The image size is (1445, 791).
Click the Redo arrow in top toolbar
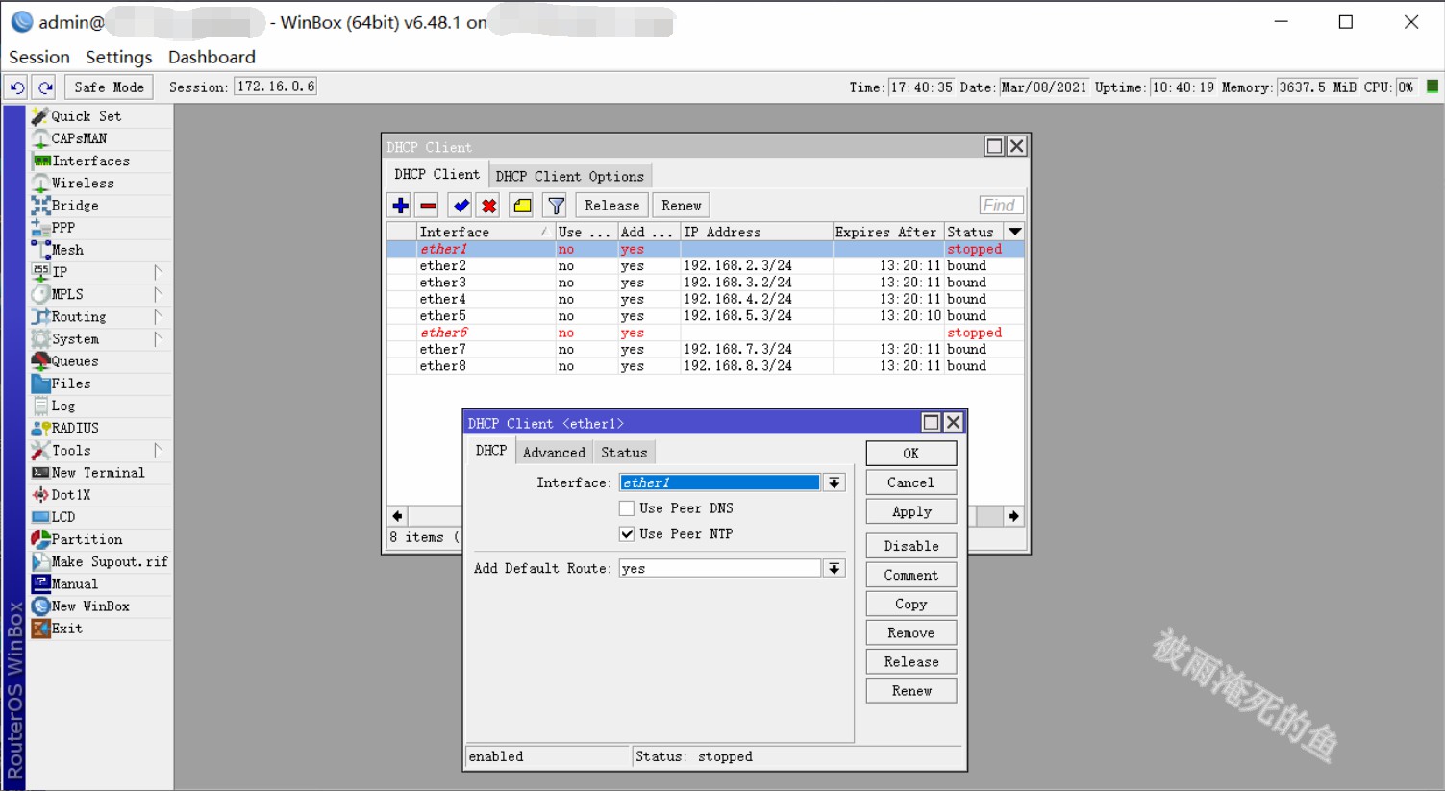(45, 87)
